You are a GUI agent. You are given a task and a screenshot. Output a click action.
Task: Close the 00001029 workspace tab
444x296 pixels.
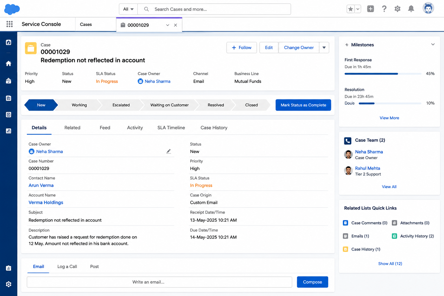click(175, 25)
